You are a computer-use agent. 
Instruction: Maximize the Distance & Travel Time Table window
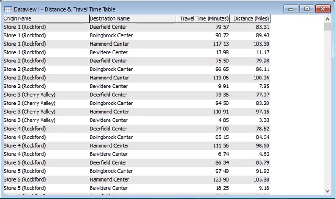click(x=306, y=9)
